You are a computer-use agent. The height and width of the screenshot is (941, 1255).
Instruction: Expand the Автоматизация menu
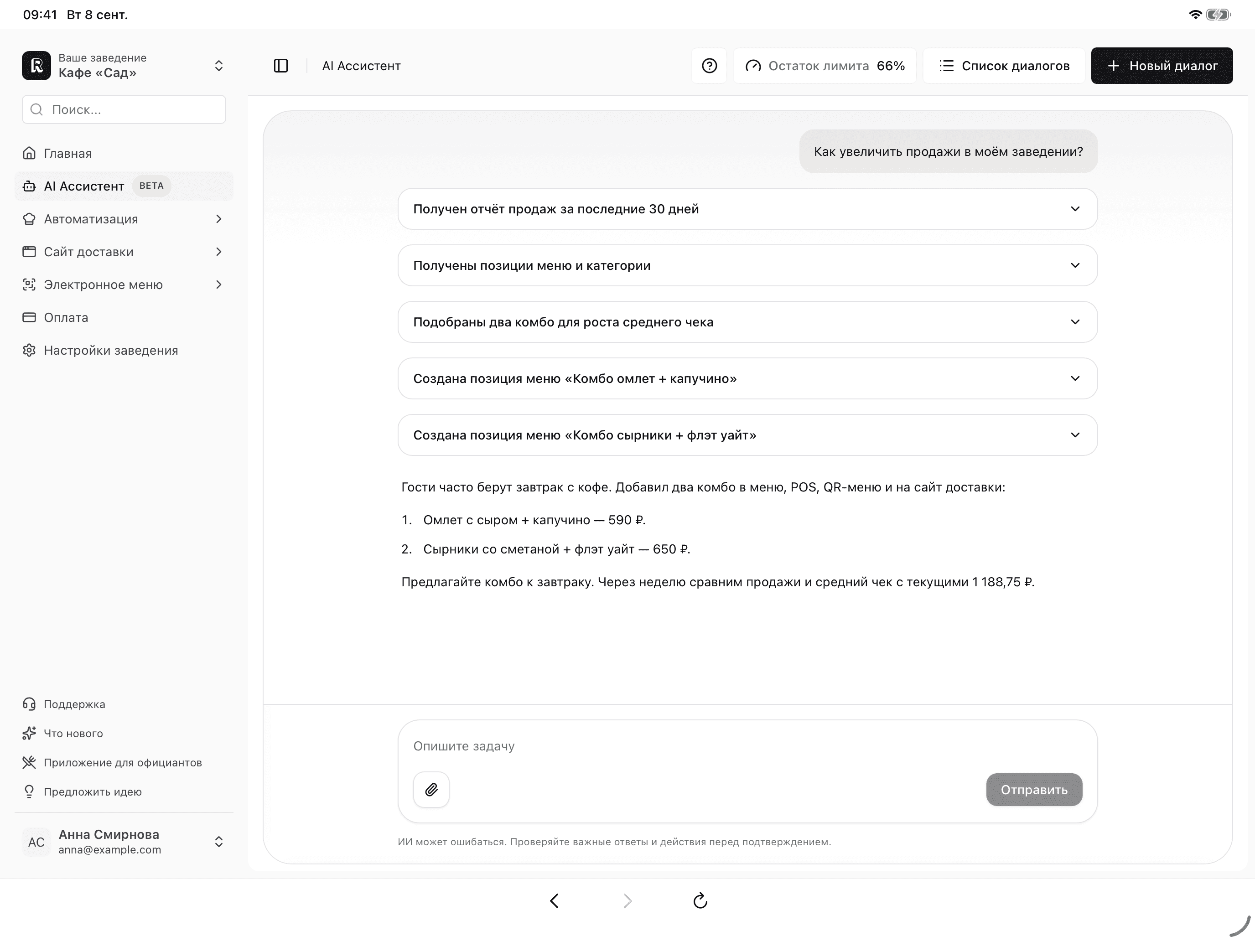(x=124, y=219)
